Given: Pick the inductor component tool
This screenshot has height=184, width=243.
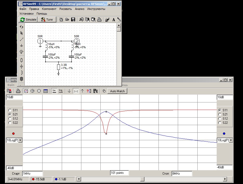Looking at the screenshot, I should [x=22, y=72].
